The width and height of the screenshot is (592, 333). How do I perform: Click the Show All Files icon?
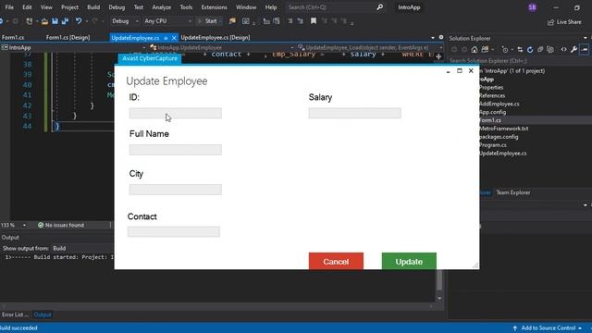(x=550, y=49)
